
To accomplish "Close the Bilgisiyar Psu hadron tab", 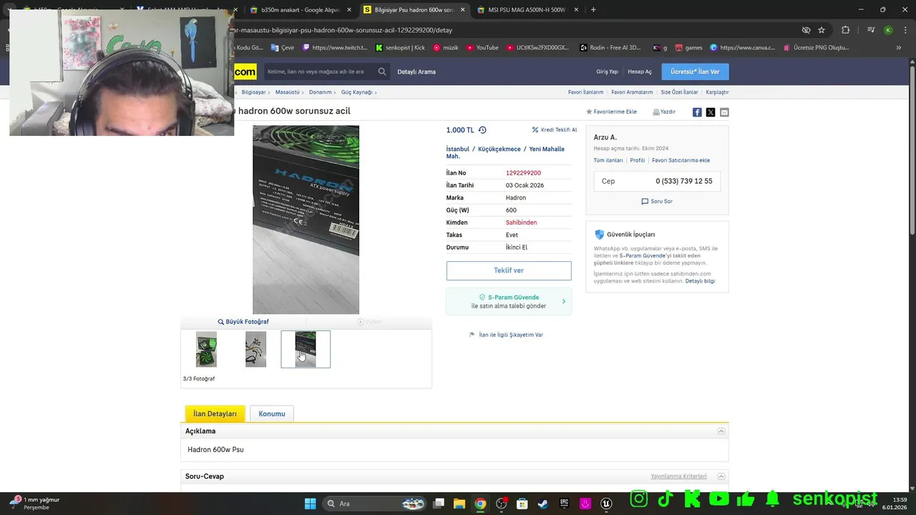I will pyautogui.click(x=462, y=10).
